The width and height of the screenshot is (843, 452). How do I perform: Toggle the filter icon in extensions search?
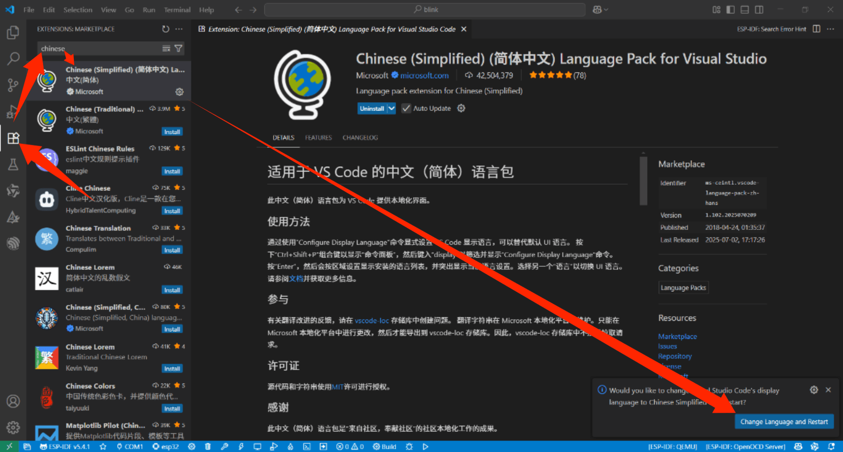[179, 49]
